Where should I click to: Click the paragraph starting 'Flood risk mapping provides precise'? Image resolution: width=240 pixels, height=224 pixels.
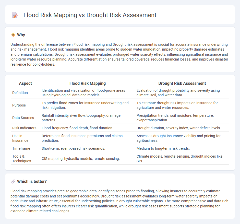click(119, 201)
